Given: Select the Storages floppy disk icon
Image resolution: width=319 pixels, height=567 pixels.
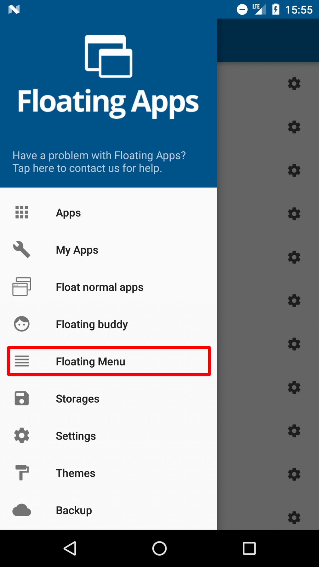Looking at the screenshot, I should [21, 398].
